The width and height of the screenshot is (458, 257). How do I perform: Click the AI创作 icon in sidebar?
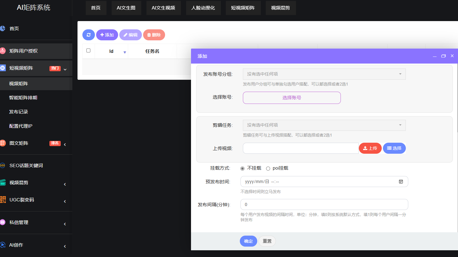pos(3,245)
